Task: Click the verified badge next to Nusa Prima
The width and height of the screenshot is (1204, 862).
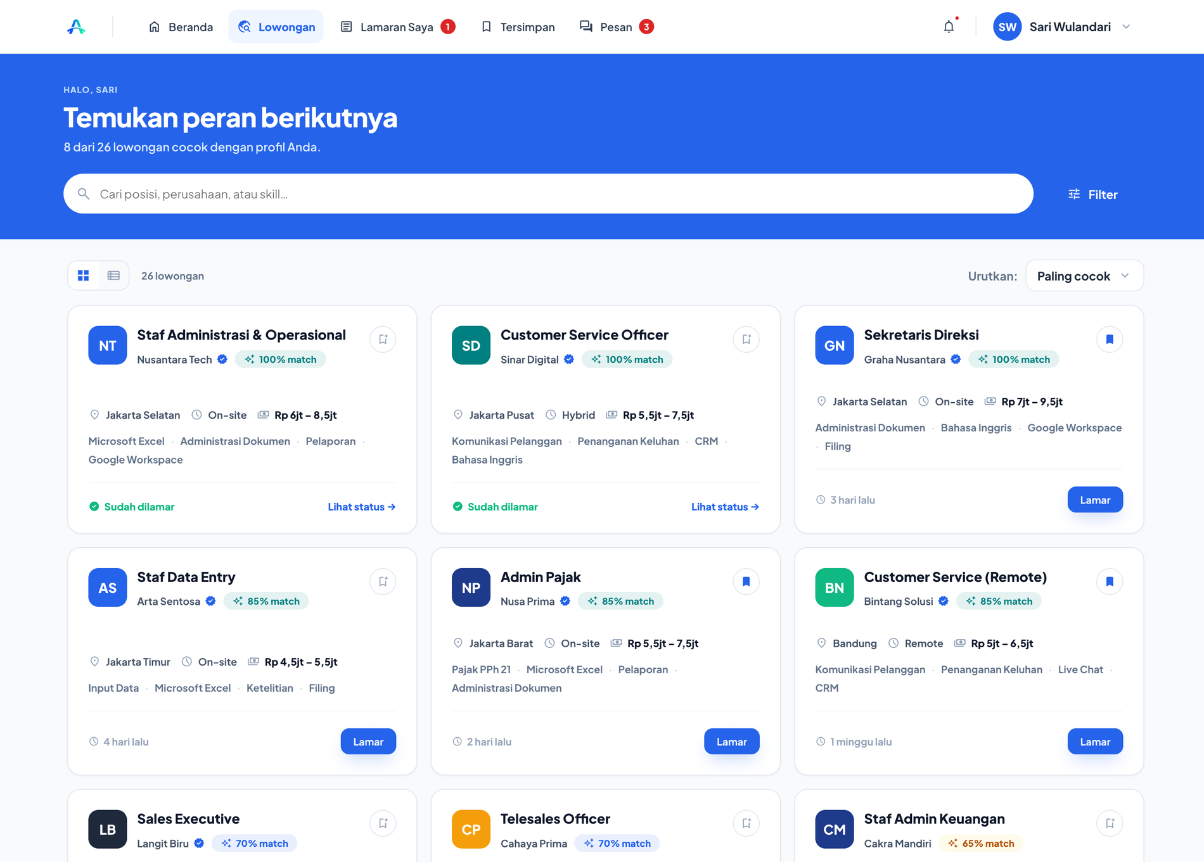Action: click(x=565, y=601)
